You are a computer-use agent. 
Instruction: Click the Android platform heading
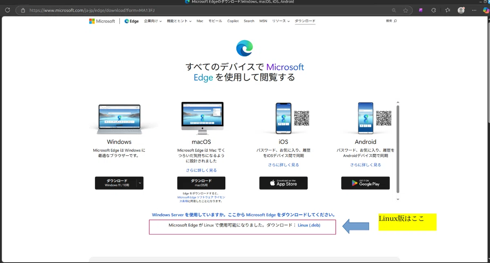tap(365, 142)
